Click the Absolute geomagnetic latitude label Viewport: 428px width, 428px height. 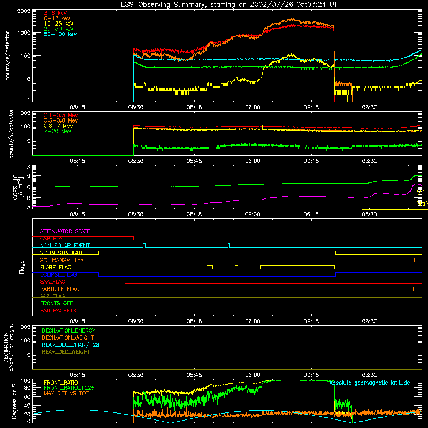[370, 383]
